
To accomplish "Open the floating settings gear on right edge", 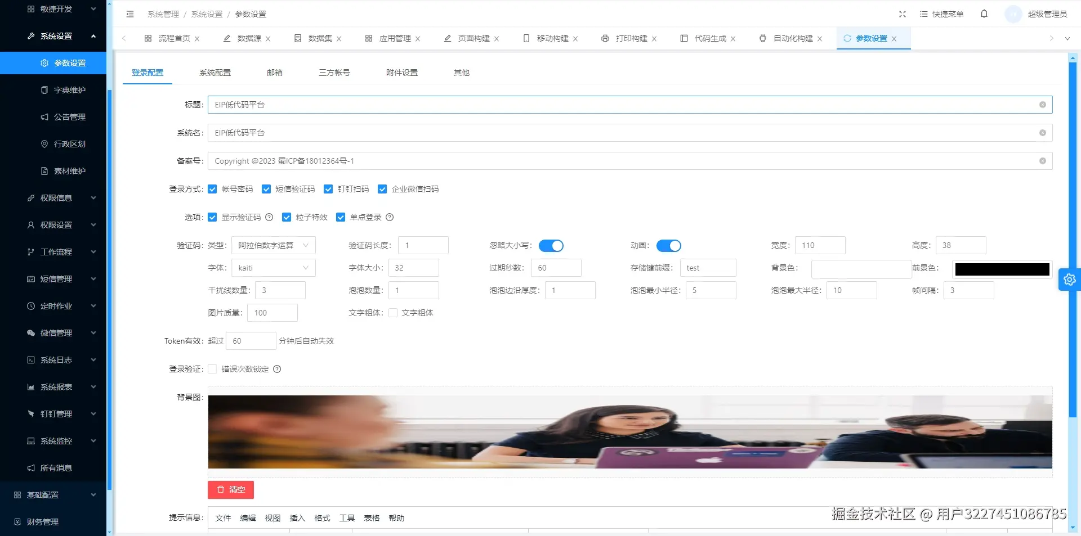I will pos(1069,279).
